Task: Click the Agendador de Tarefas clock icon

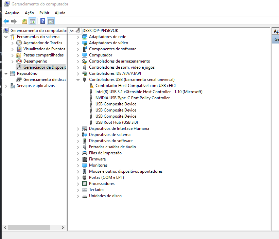Action: coord(19,43)
